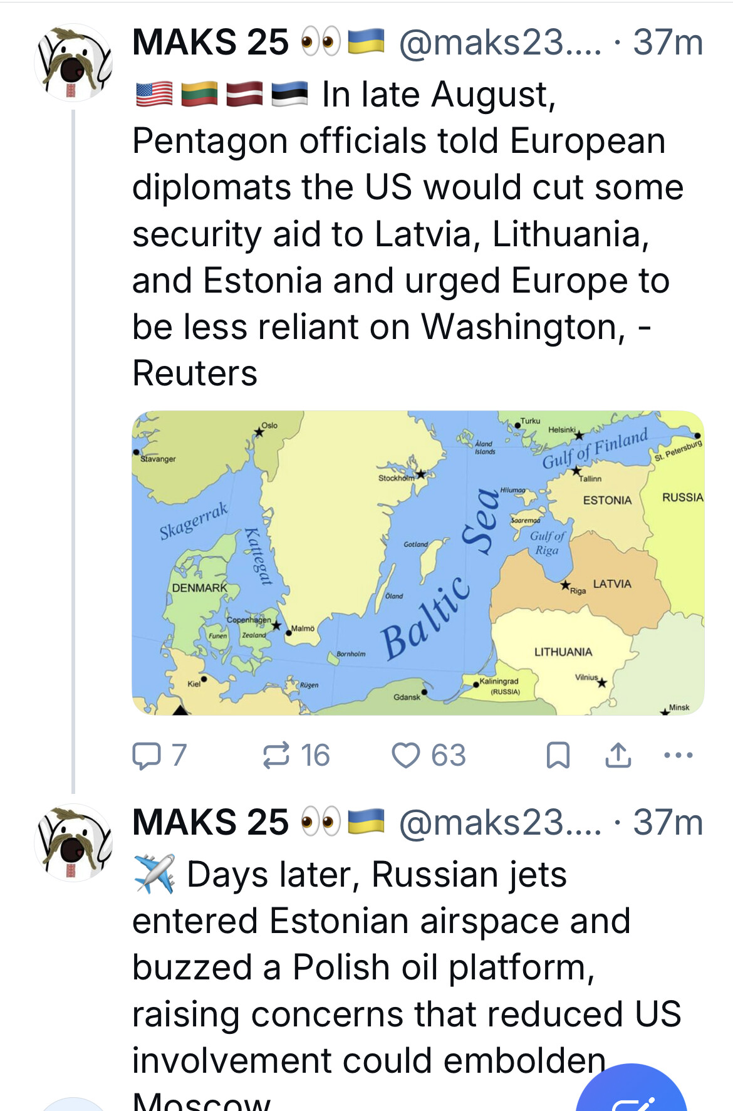733x1111 pixels.
Task: Share the first tweet via share icon
Action: [x=618, y=755]
